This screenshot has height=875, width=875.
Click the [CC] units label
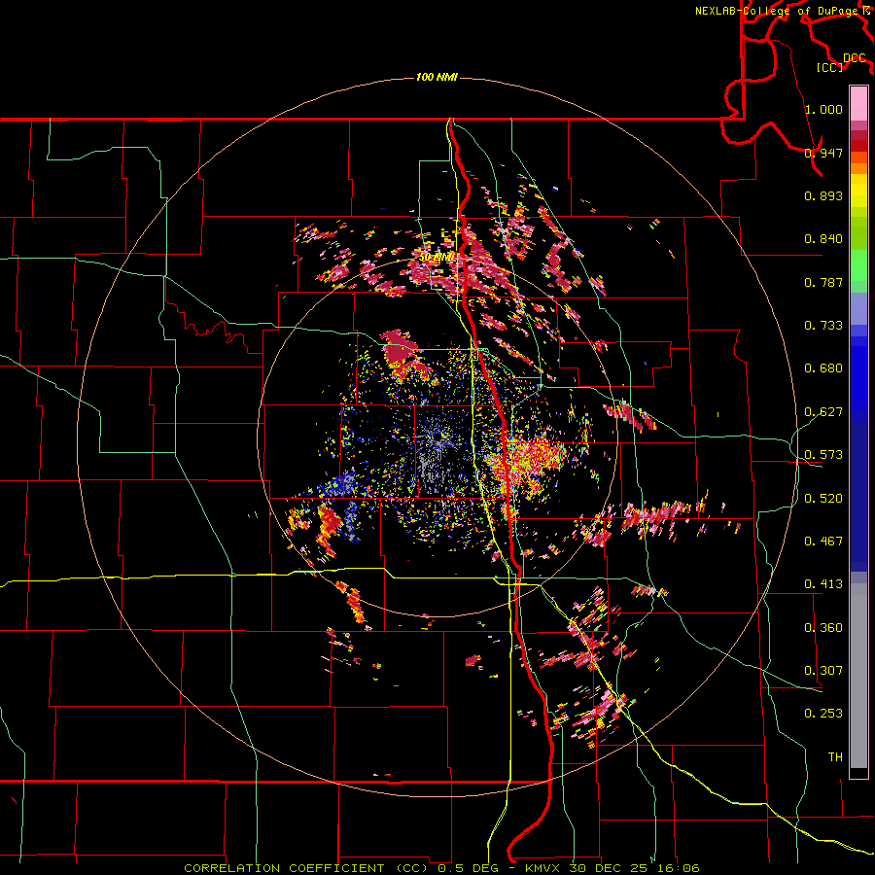[830, 67]
